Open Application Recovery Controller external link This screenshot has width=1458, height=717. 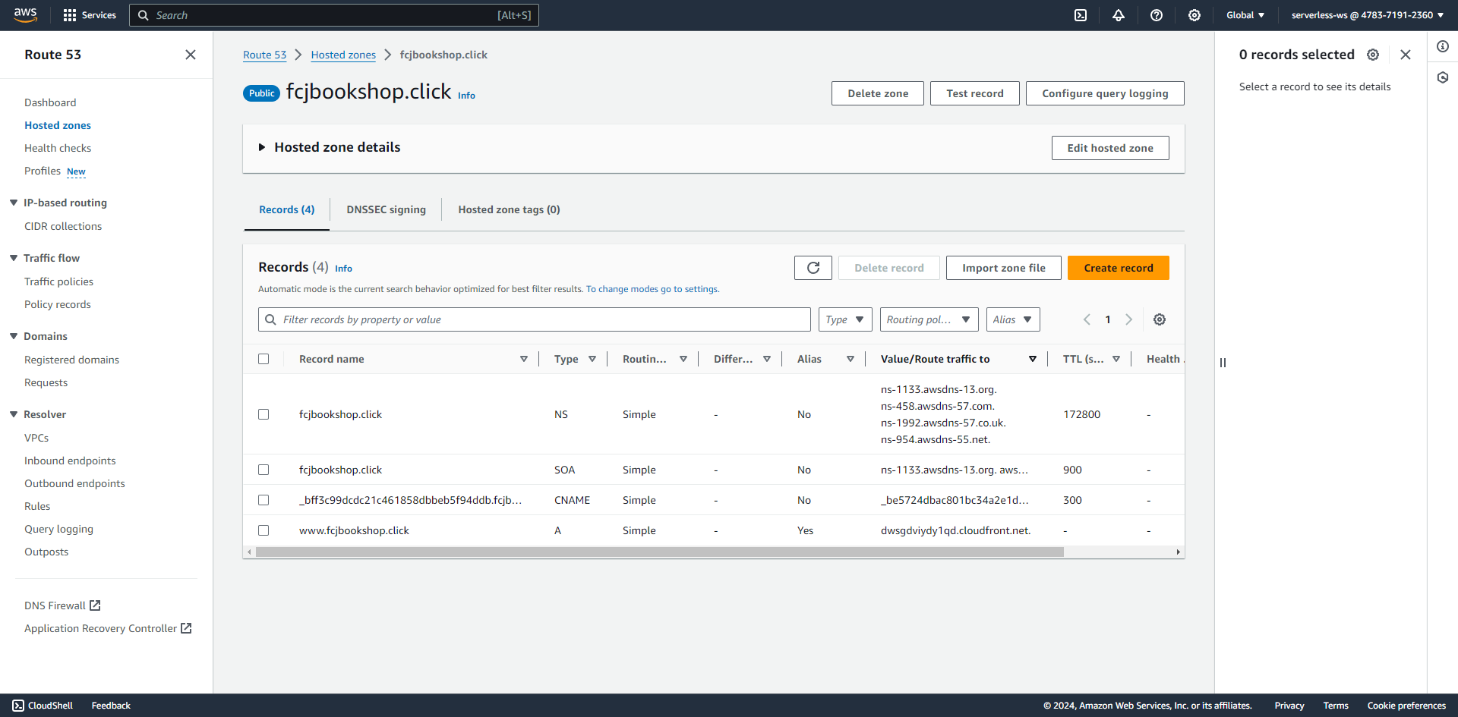108,628
